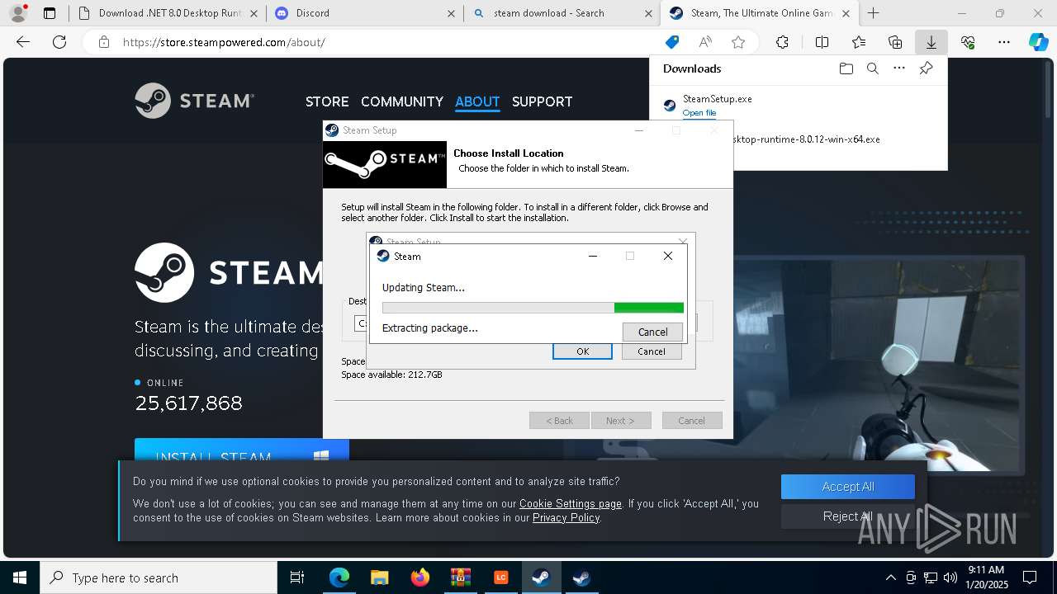Click the address bar URL

point(224,42)
